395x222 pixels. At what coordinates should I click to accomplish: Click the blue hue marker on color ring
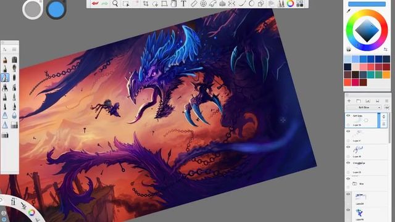pyautogui.click(x=357, y=46)
